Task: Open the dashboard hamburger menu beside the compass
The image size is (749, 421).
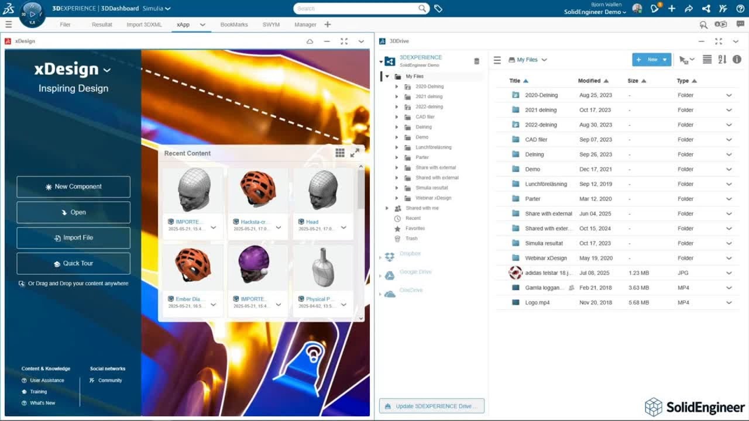Action: (x=8, y=25)
